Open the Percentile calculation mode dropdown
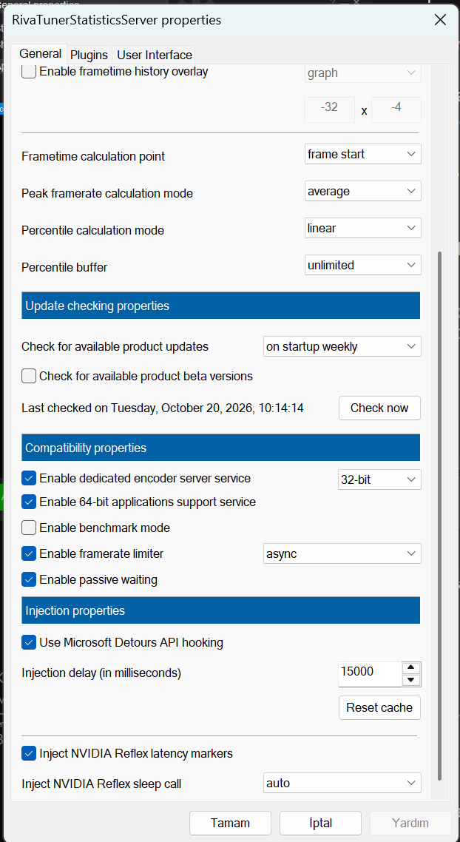The width and height of the screenshot is (460, 842). tap(363, 228)
